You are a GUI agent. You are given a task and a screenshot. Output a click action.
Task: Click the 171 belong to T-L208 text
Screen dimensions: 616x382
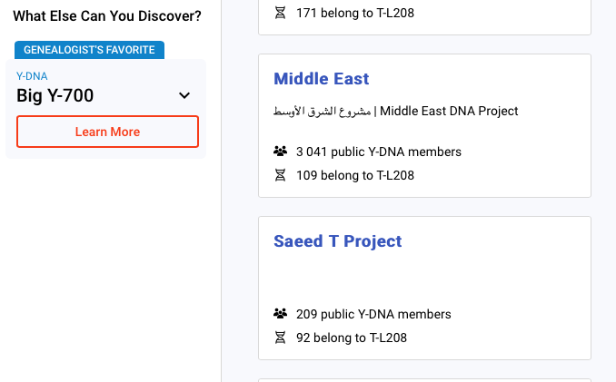(354, 14)
